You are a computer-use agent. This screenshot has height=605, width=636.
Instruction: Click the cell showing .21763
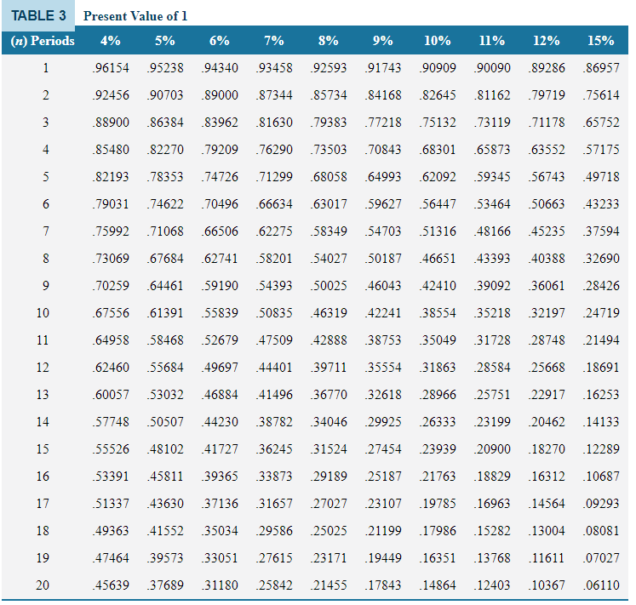coord(438,476)
